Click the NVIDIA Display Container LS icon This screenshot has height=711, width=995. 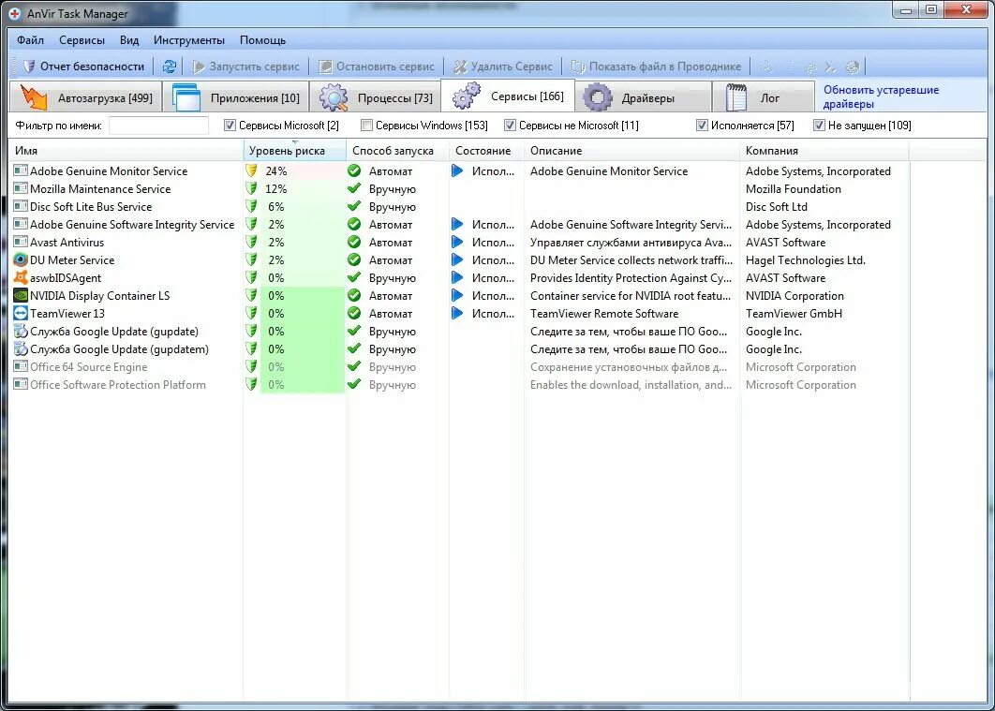pyautogui.click(x=21, y=296)
